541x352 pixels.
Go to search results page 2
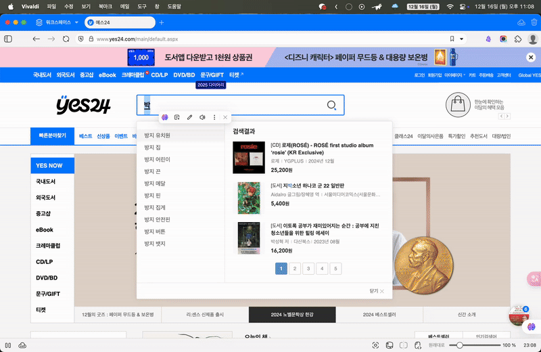295,269
